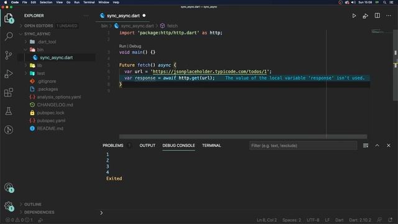This screenshot has height=224, width=398.
Task: Maximize the panel with chevron up
Action: (x=377, y=146)
